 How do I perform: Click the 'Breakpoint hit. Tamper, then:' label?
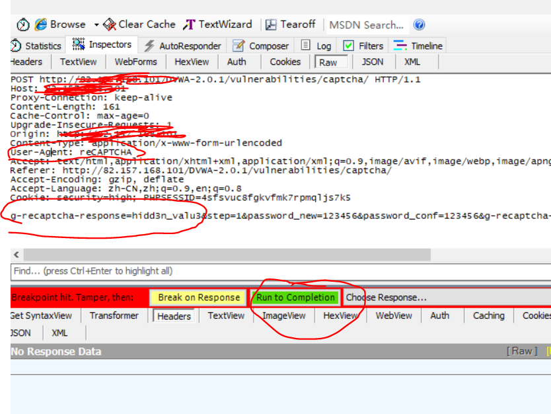point(73,298)
